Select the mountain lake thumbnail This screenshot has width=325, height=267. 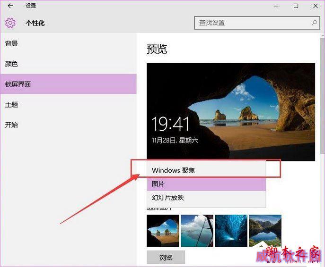point(265,231)
